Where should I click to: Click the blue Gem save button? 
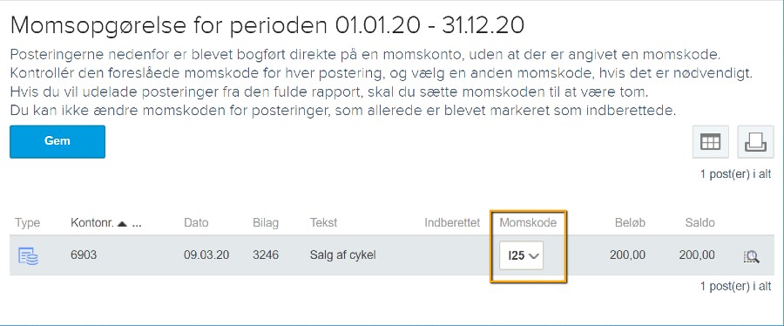pyautogui.click(x=57, y=141)
